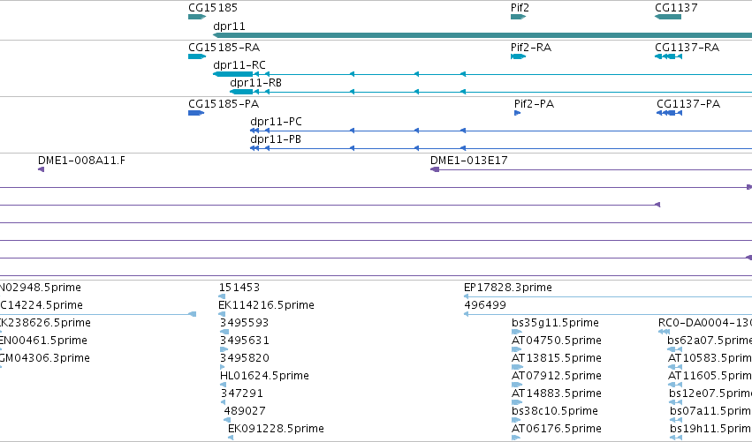Select the CG15185-RA transcript label
The height and width of the screenshot is (442, 752).
(x=224, y=48)
